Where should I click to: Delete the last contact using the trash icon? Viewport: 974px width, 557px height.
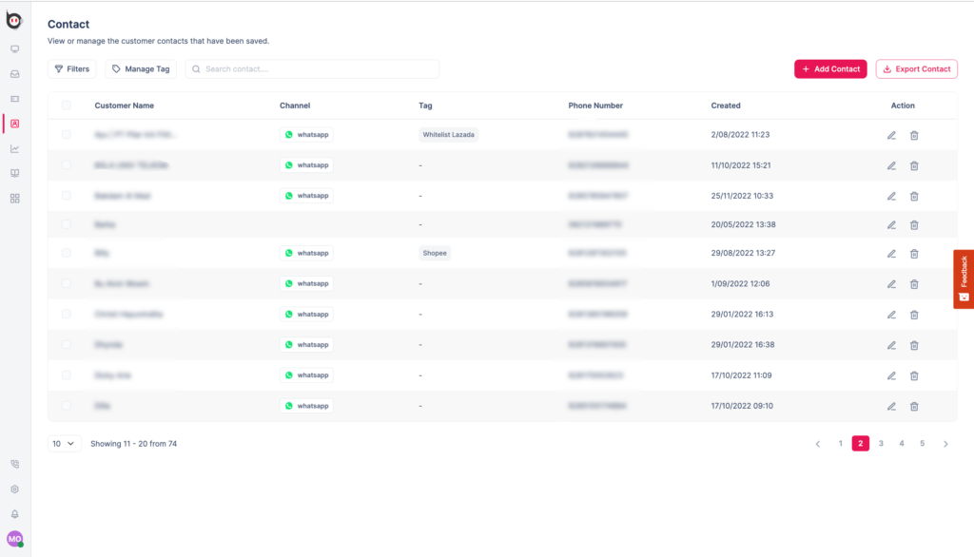point(914,406)
